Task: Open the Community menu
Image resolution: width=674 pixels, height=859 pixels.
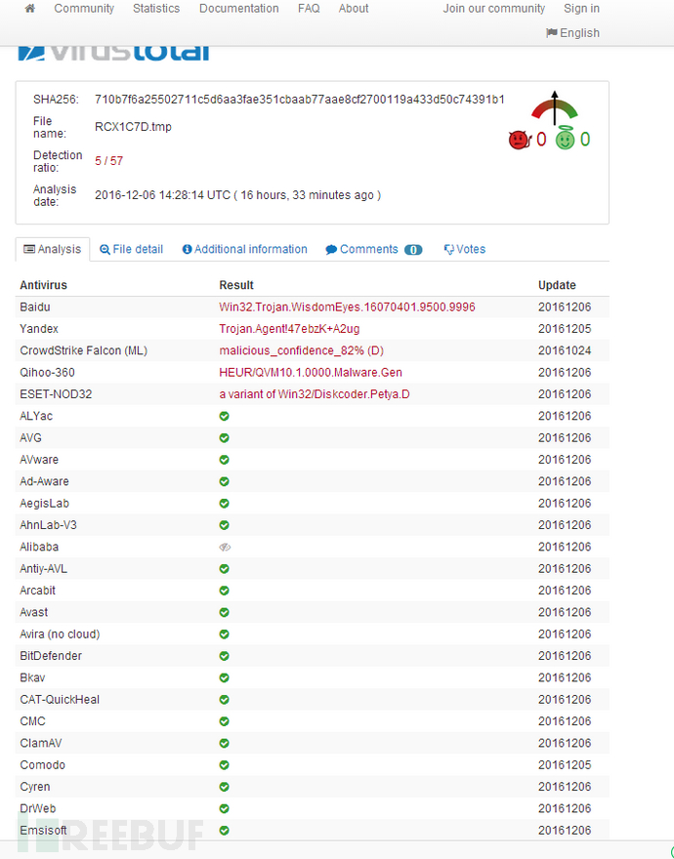Action: pos(84,8)
